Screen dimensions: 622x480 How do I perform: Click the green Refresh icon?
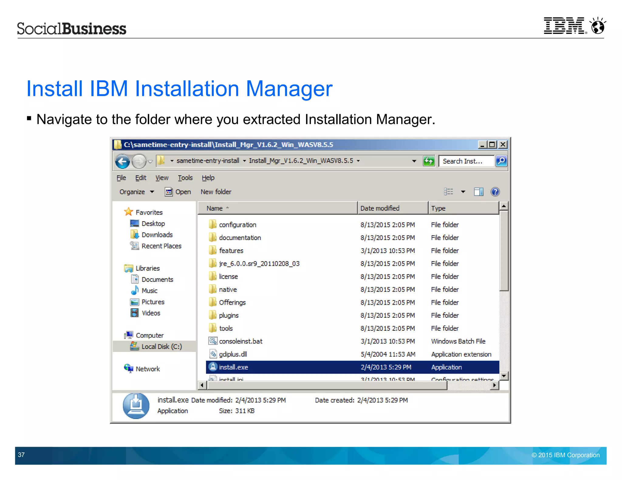pos(429,161)
